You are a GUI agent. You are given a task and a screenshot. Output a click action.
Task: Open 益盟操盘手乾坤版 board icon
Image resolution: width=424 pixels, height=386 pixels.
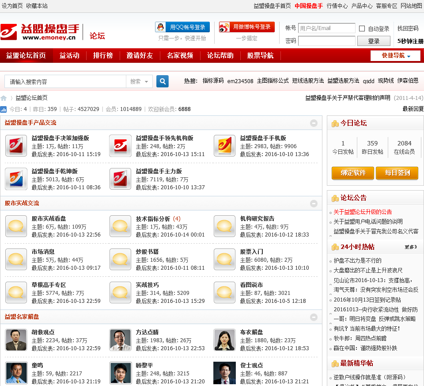tap(16, 179)
